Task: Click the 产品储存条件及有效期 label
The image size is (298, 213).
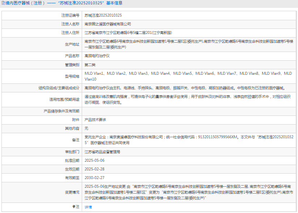Action: click(x=61, y=111)
